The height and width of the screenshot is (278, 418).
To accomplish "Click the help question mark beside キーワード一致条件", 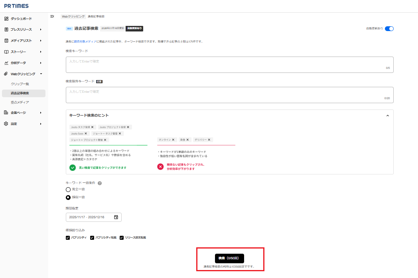I will pos(100,183).
